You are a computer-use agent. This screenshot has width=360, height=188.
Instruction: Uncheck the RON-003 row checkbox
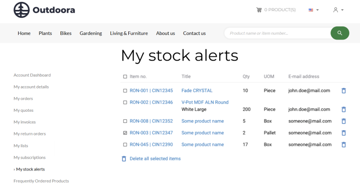(x=125, y=133)
